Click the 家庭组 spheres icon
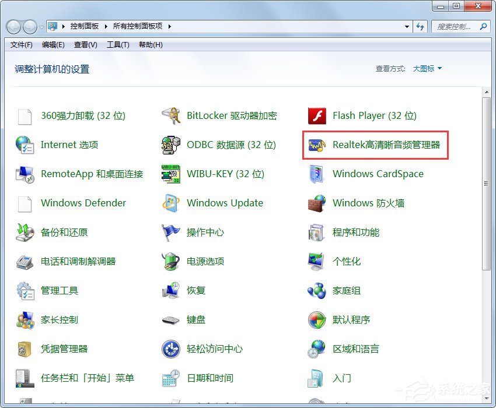Image resolution: width=496 pixels, height=408 pixels. coord(317,291)
